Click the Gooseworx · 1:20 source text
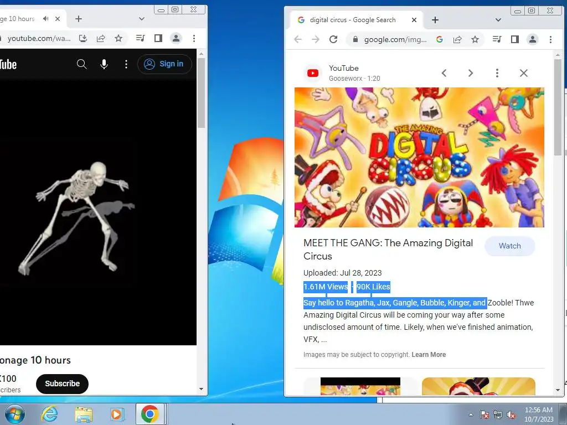This screenshot has width=567, height=425. tap(354, 79)
